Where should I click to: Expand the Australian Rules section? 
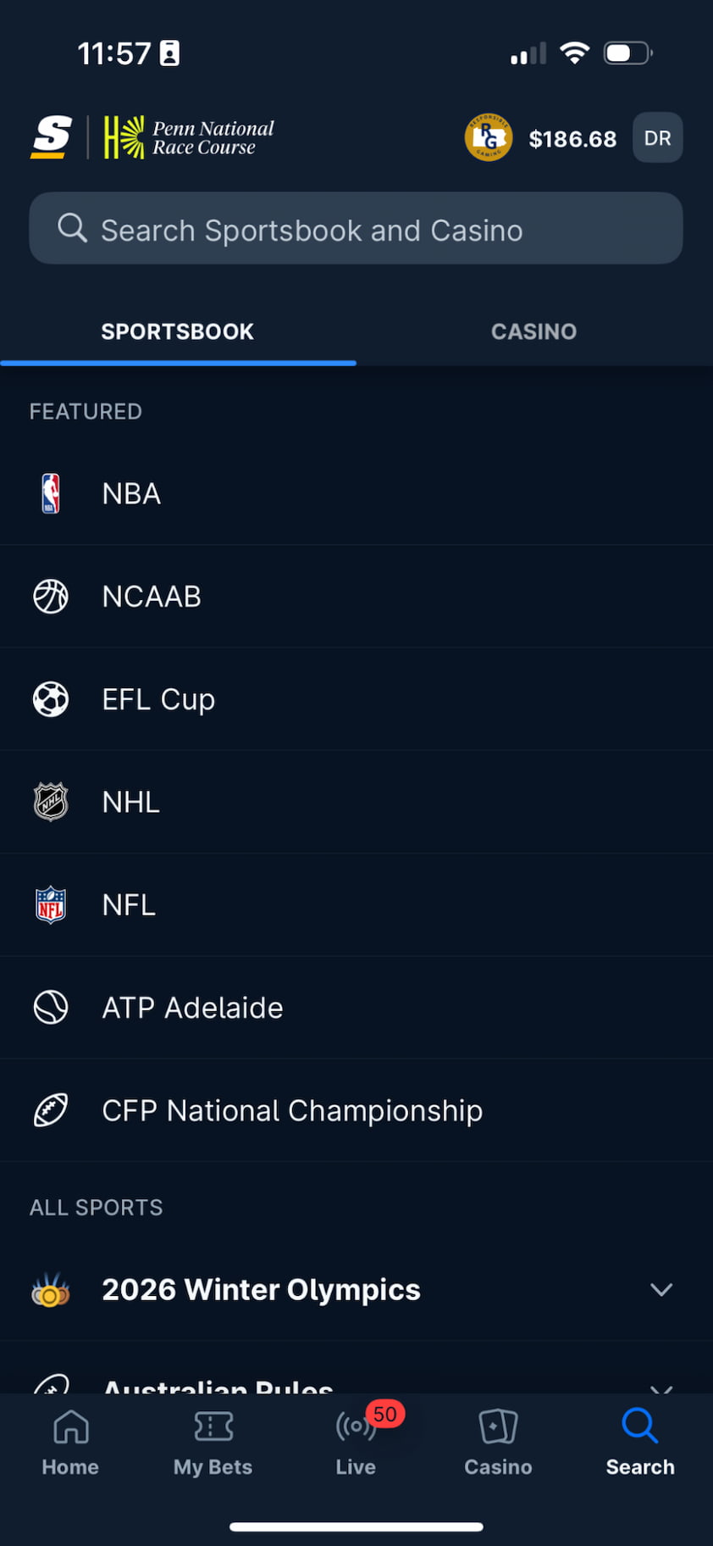tap(661, 1387)
